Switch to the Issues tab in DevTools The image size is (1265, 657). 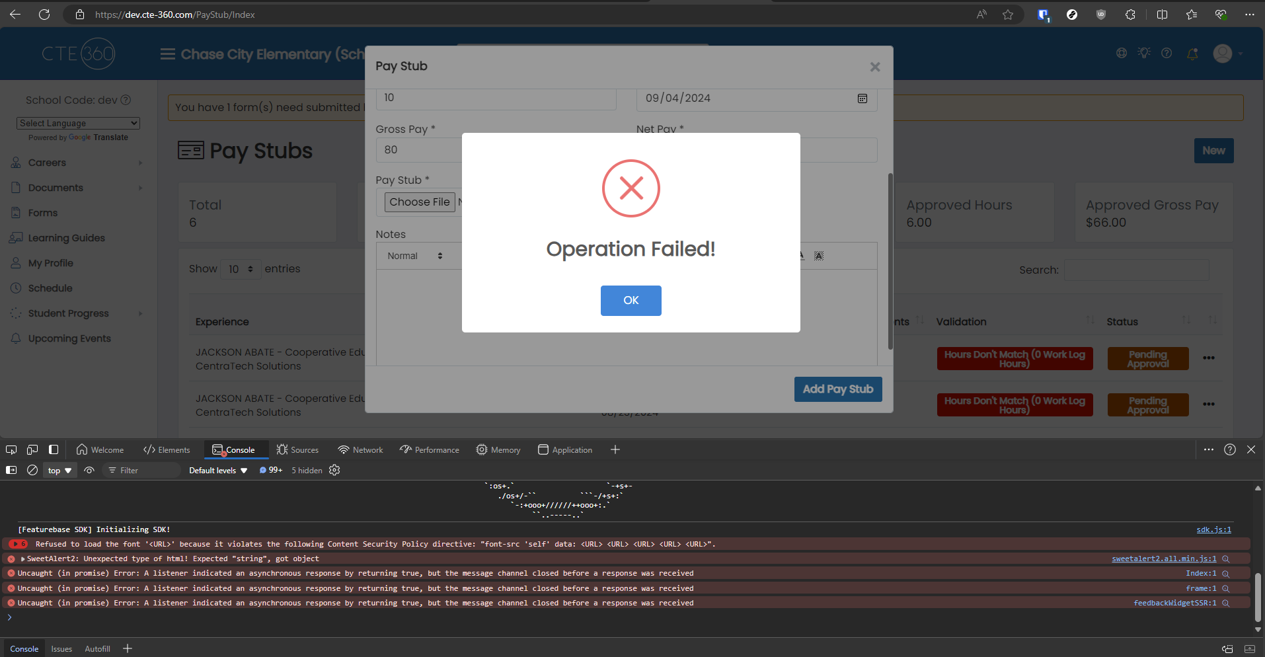pos(61,648)
